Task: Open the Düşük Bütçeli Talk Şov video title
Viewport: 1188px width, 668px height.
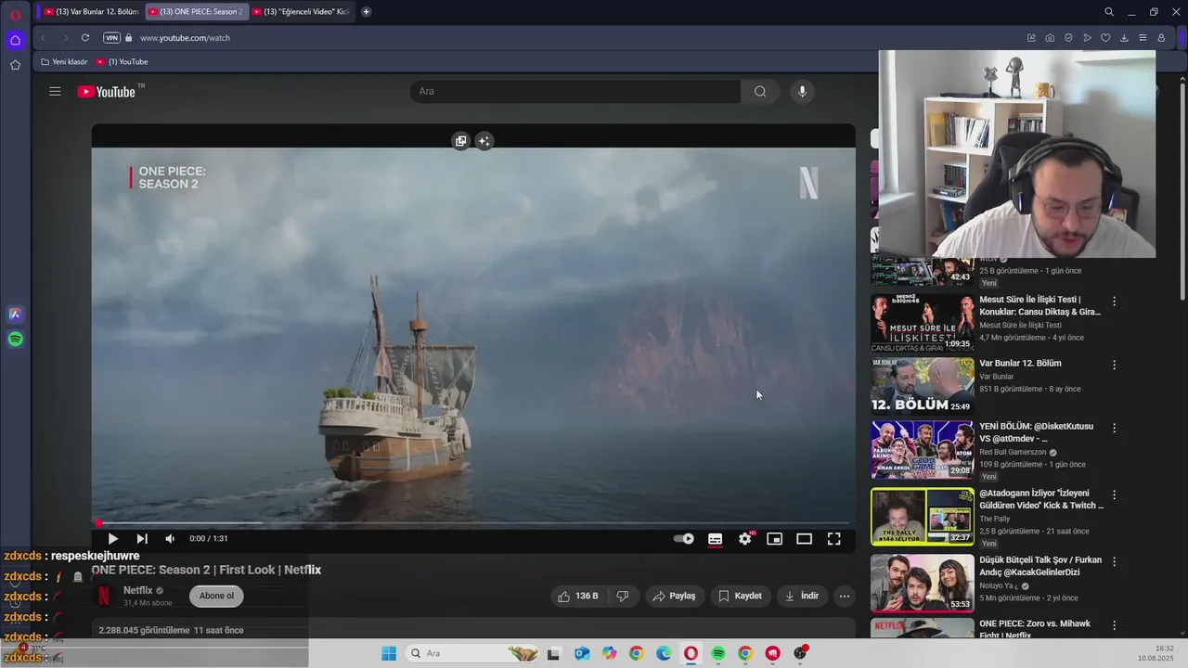Action: tap(1040, 566)
